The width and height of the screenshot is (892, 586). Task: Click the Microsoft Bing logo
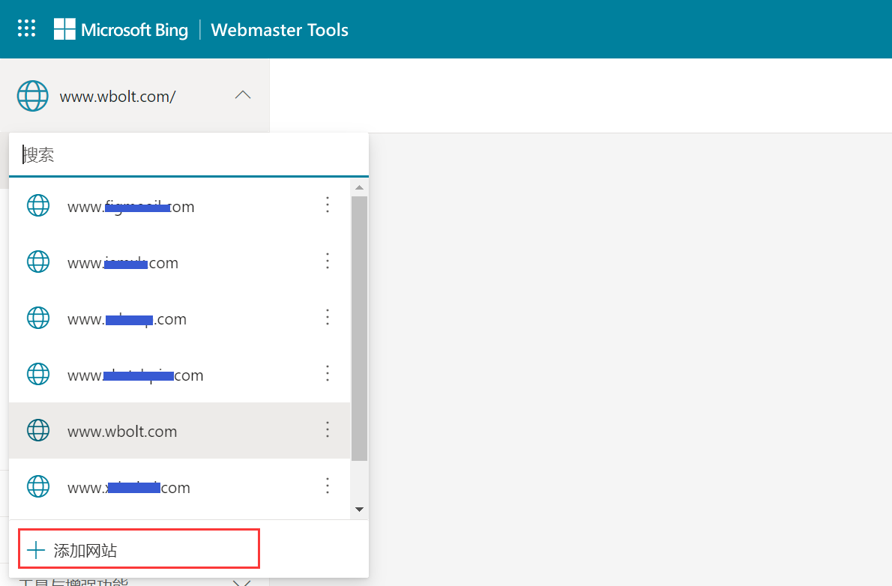click(121, 30)
